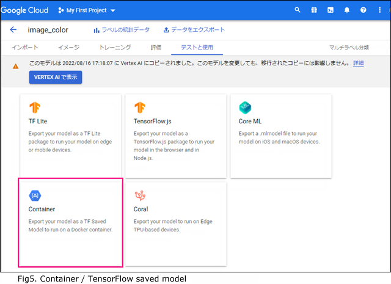Select the Container export title
This screenshot has height=284, width=391.
click(x=42, y=209)
